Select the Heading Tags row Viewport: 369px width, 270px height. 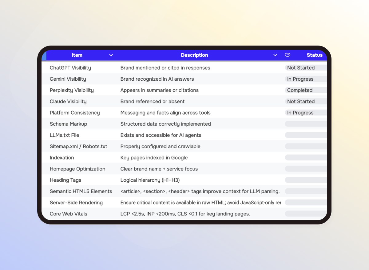pos(65,180)
